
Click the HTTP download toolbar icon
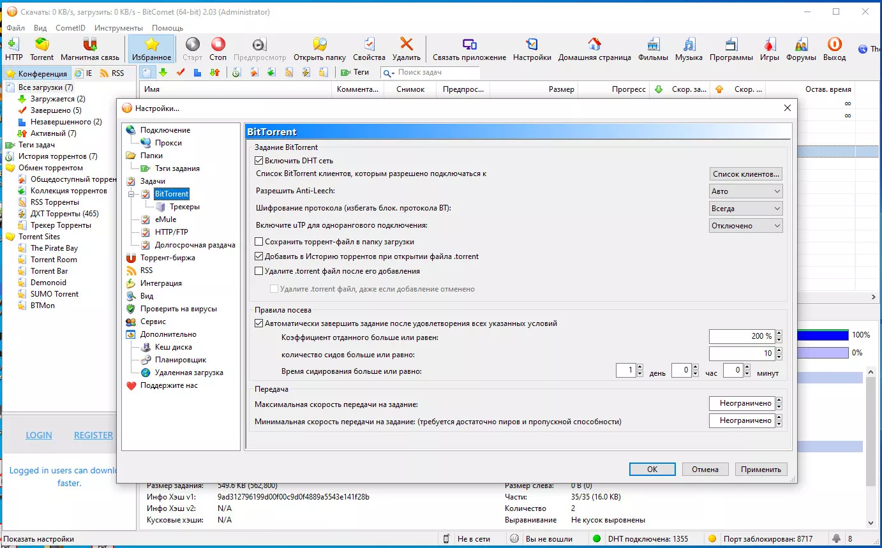click(13, 45)
